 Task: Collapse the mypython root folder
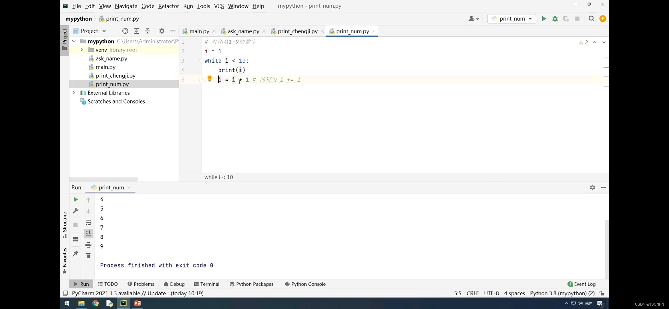point(74,41)
